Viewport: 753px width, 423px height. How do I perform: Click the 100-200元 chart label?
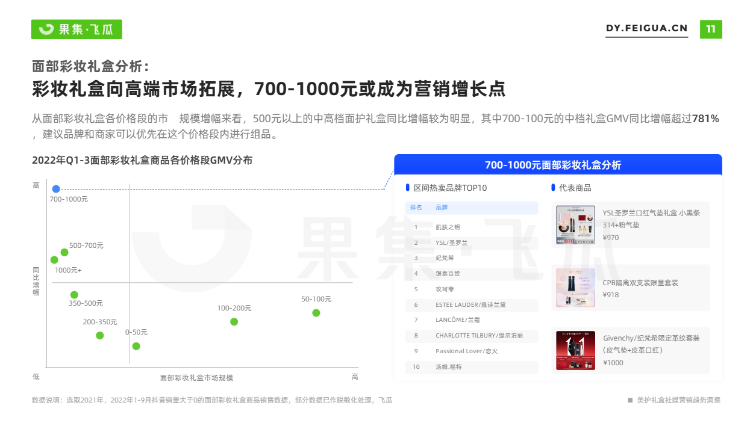click(x=234, y=308)
